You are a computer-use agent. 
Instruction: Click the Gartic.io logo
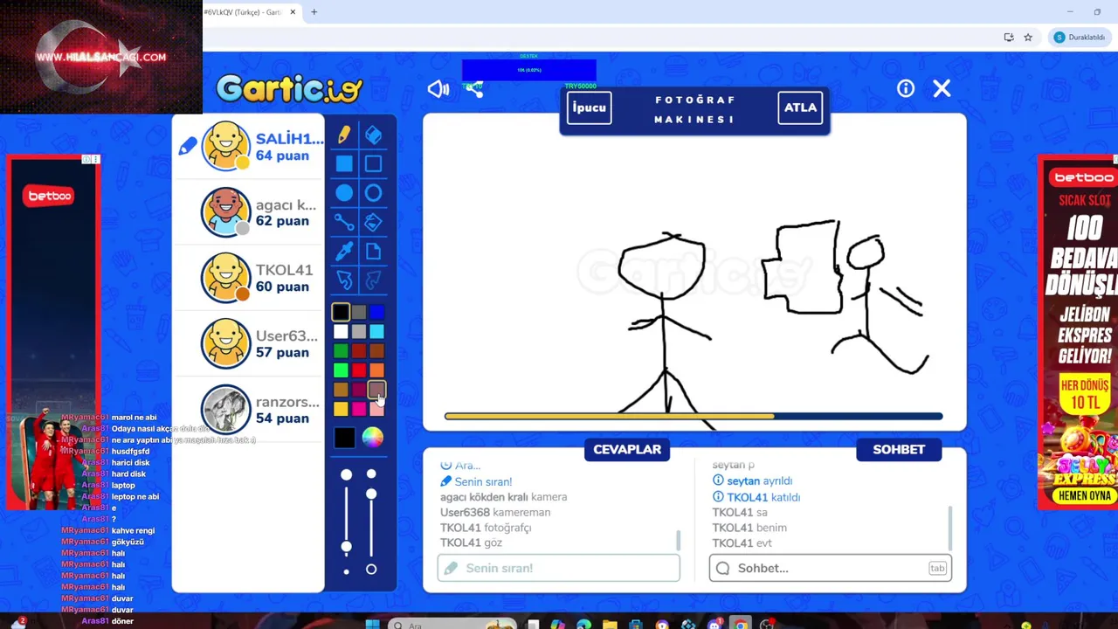289,88
